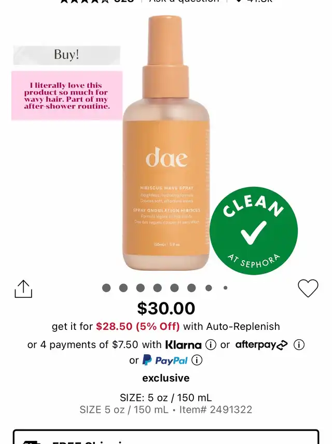This screenshot has width=332, height=444.
Task: Open Afterpay info icon
Action: [299, 344]
